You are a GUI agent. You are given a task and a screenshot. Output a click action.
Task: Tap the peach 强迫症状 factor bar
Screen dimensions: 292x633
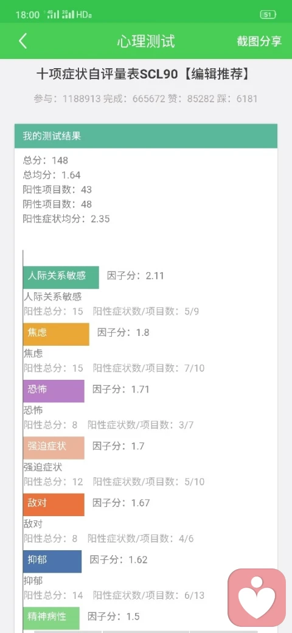coord(54,447)
